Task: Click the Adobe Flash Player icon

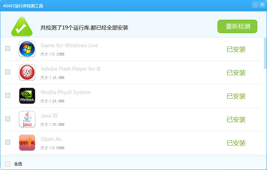Action: (27, 72)
